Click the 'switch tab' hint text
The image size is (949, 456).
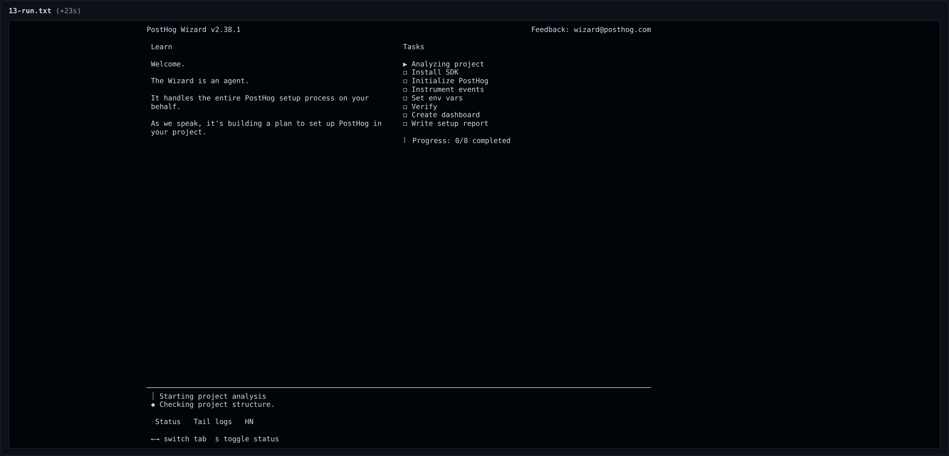tap(185, 439)
